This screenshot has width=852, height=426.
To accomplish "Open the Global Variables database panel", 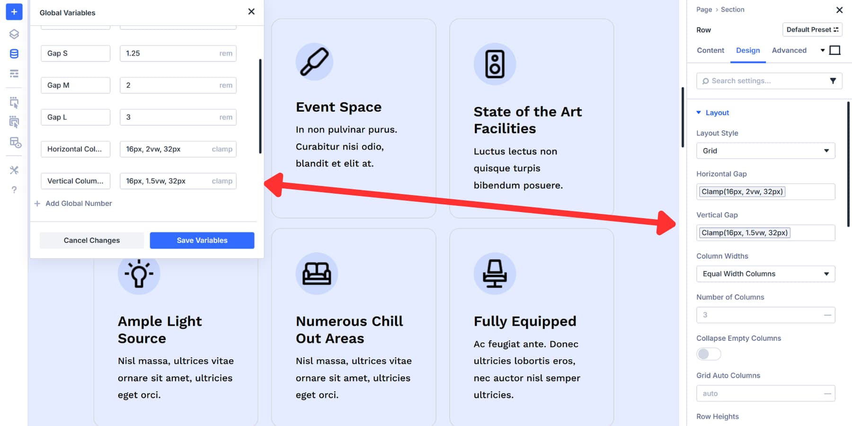I will coord(14,53).
